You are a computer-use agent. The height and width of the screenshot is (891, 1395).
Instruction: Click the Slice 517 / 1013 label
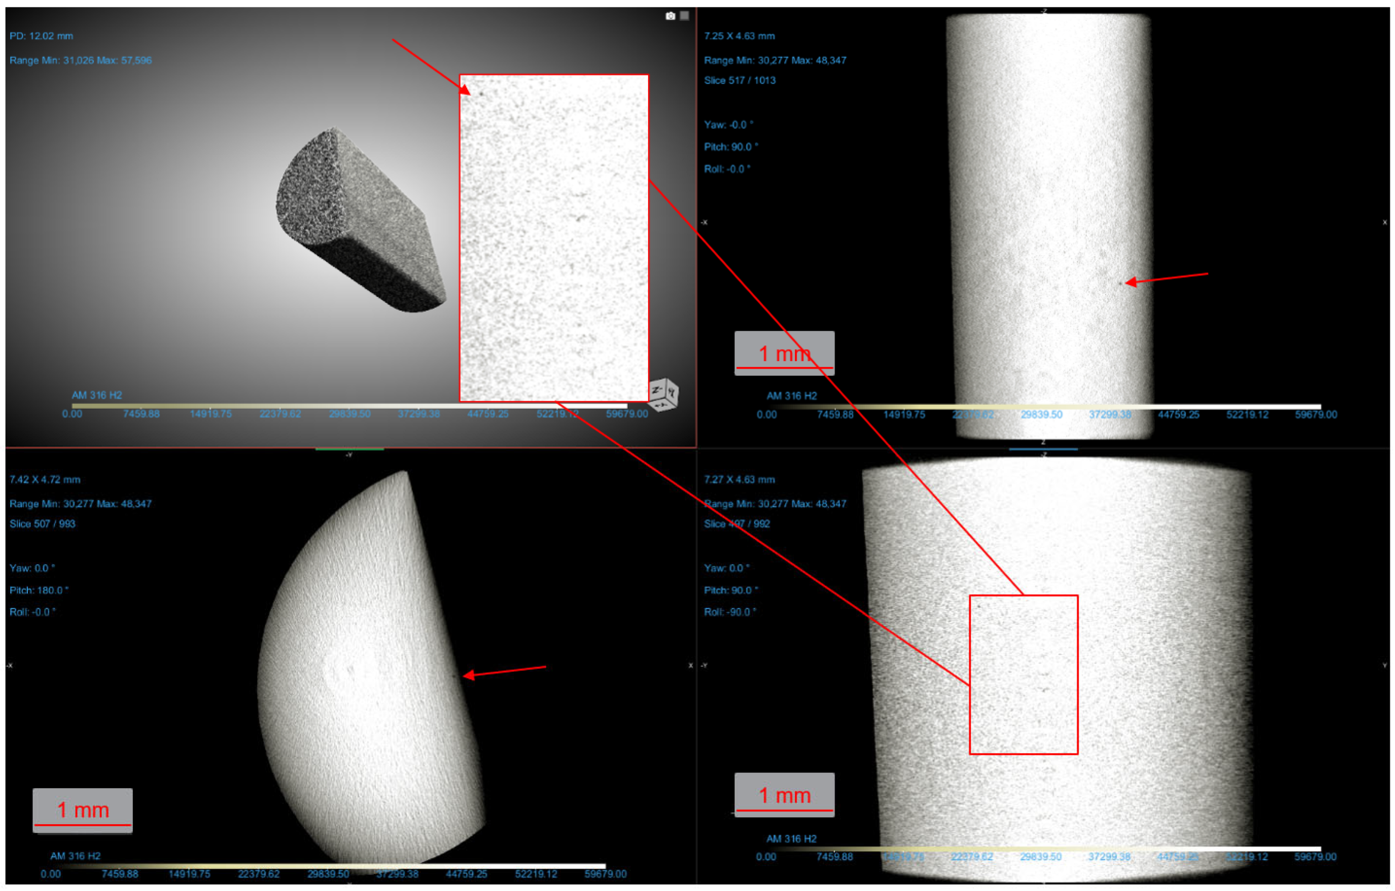739,81
